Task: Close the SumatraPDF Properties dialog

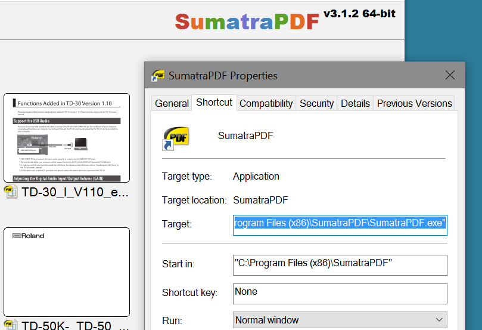Action: [x=450, y=75]
